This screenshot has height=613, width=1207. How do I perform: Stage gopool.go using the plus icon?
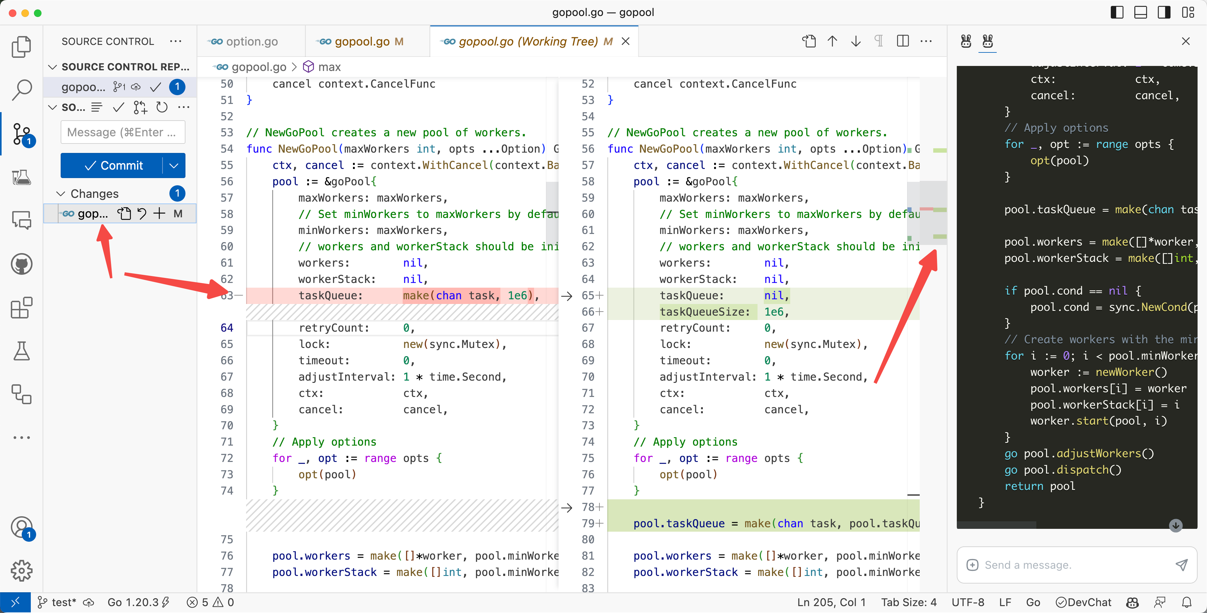159,214
